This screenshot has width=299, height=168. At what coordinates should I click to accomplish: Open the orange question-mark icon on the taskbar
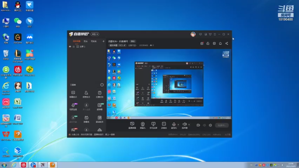(52, 165)
